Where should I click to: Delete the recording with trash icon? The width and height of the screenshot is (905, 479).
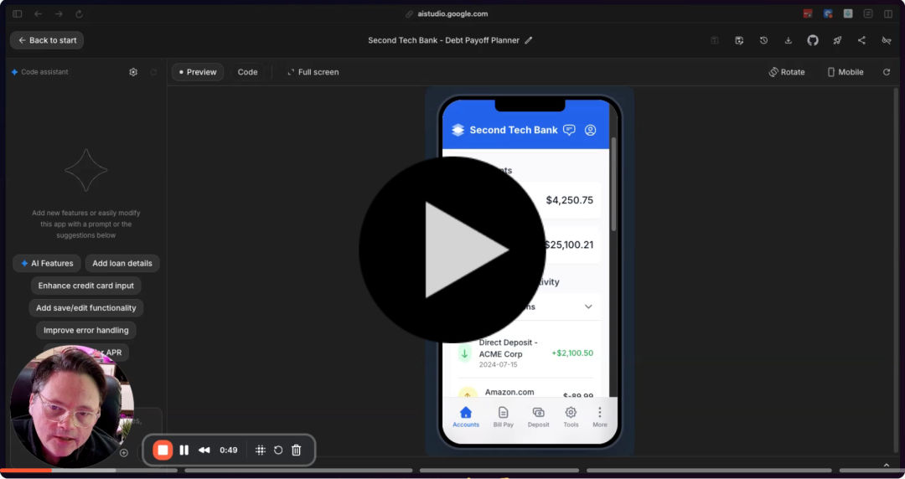pyautogui.click(x=296, y=451)
